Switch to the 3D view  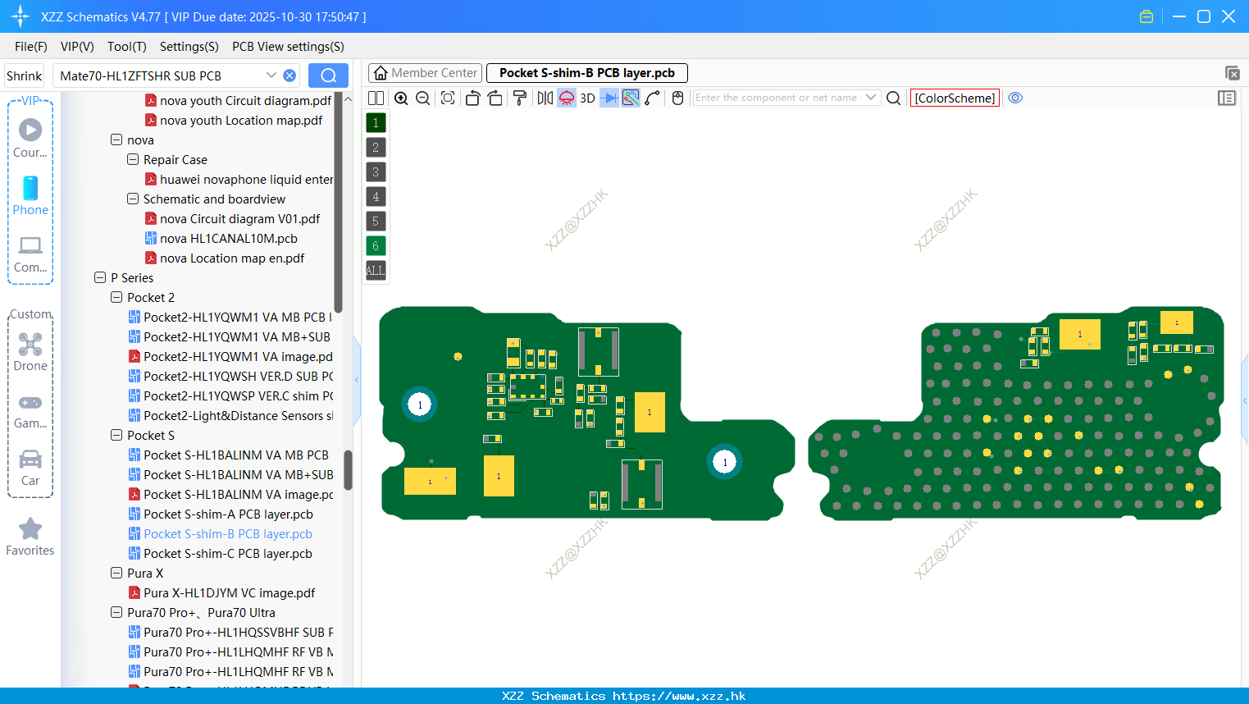point(587,98)
